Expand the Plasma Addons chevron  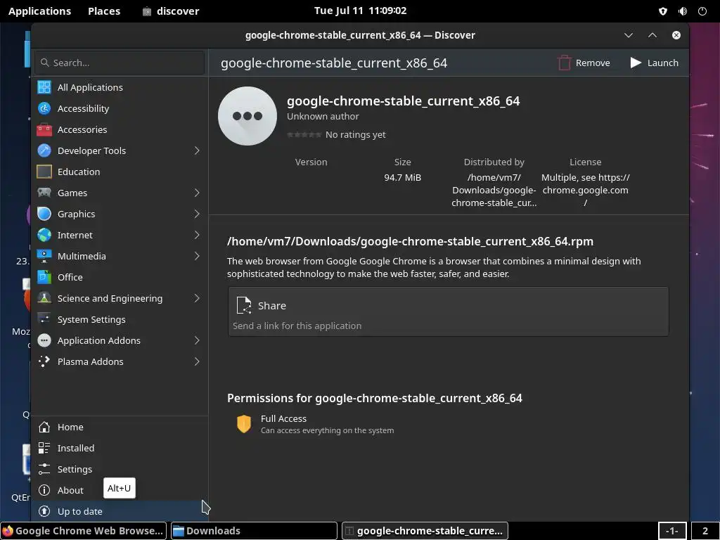tap(197, 362)
